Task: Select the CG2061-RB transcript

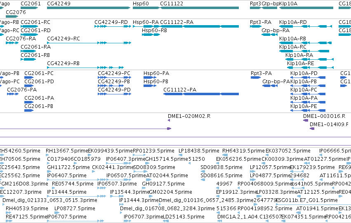Action: point(28,59)
